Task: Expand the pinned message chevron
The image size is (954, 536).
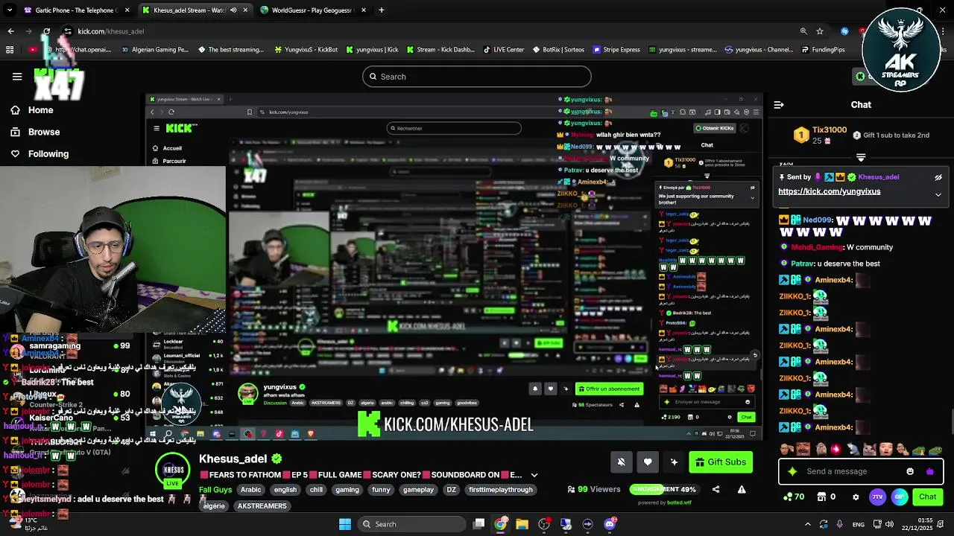Action: tap(938, 194)
